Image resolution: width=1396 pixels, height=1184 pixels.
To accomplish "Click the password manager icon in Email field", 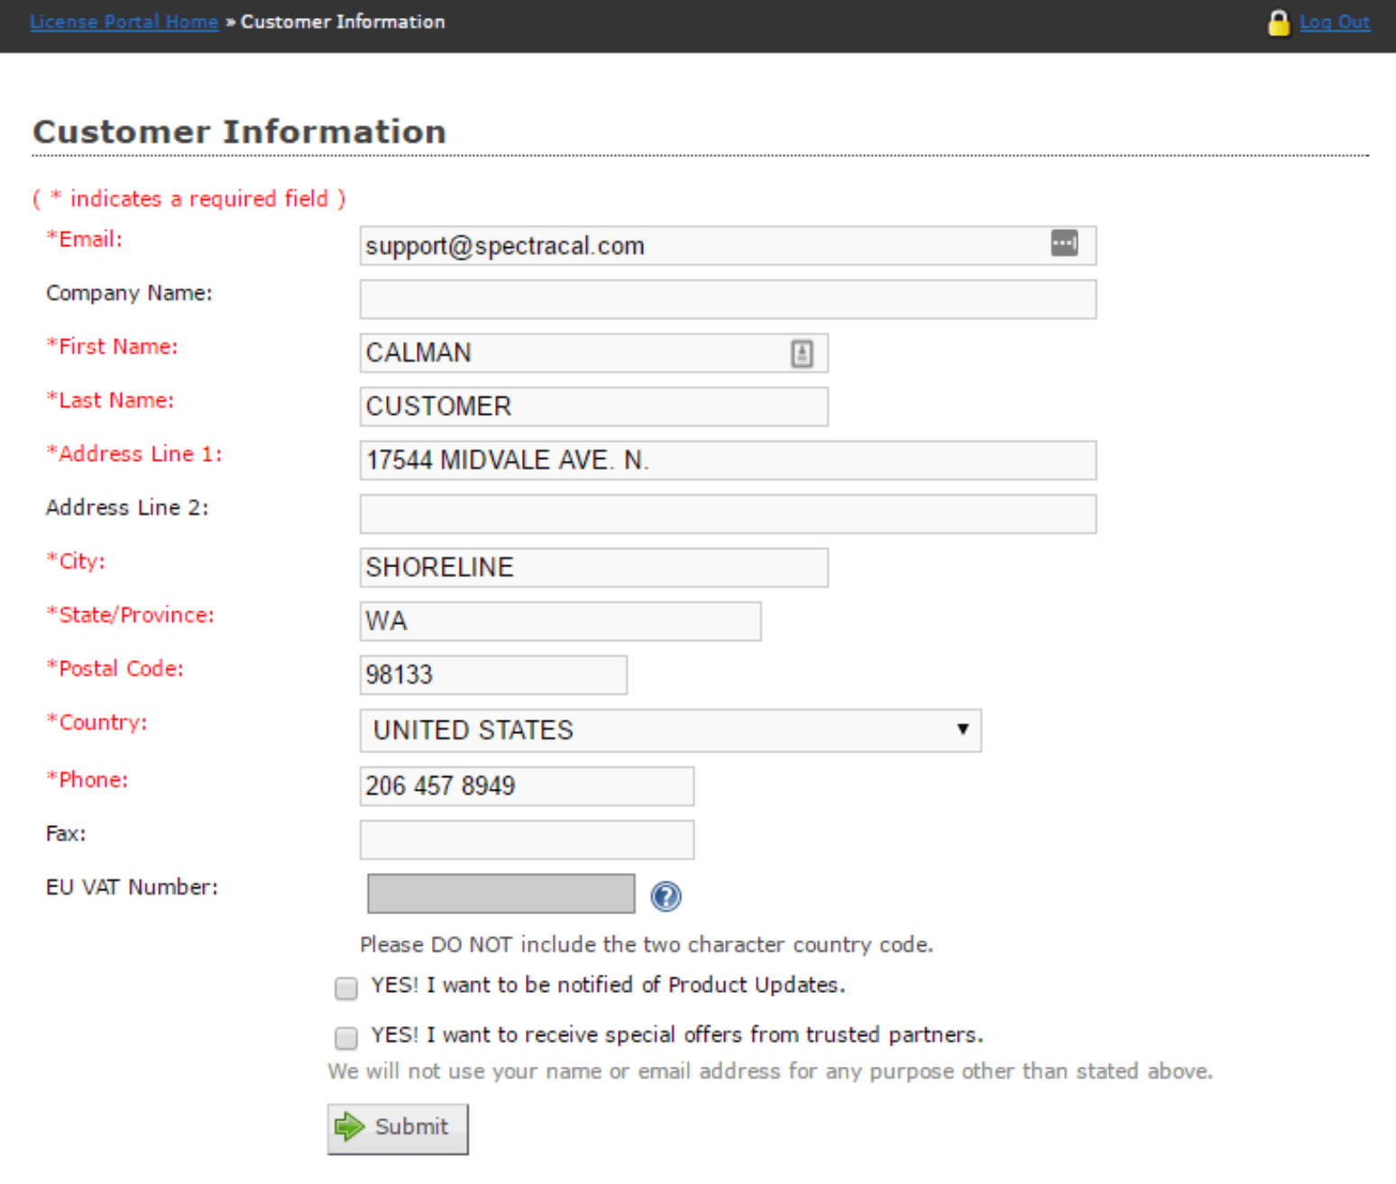I will point(1064,243).
